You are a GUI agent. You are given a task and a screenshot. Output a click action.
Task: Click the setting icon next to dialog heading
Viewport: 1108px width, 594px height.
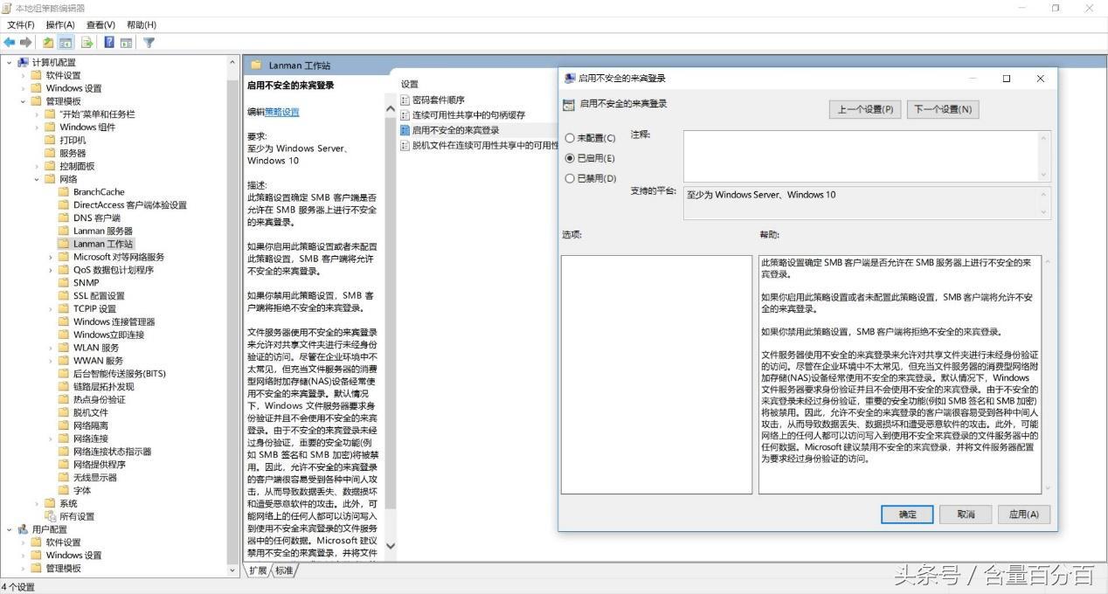tap(570, 105)
